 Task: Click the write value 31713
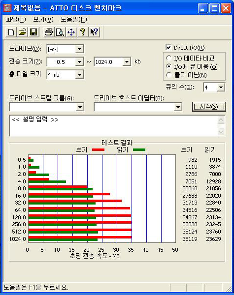(x=190, y=203)
